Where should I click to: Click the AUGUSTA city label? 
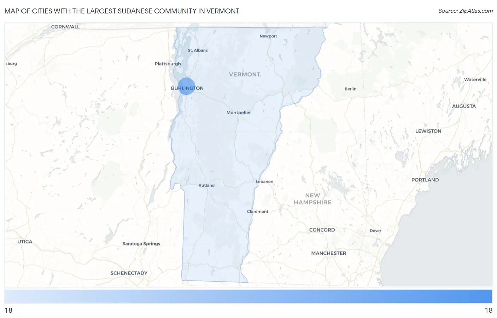(464, 106)
